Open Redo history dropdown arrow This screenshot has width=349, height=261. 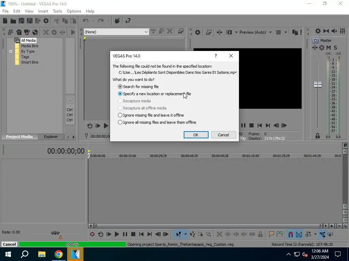[108, 21]
